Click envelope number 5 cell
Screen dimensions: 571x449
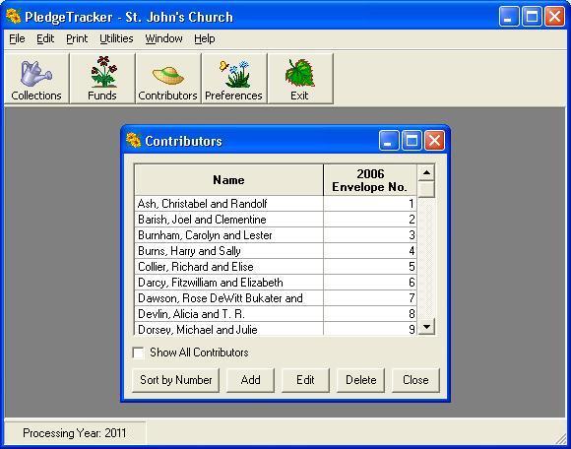pyautogui.click(x=370, y=267)
